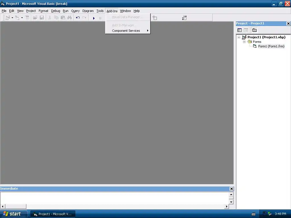This screenshot has height=218, width=291.
Task: Click View Code icon in Project panel
Action: pos(240,30)
